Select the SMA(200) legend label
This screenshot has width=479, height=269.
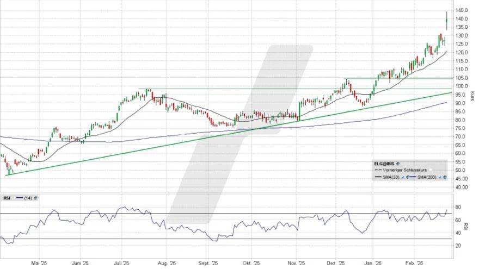coord(428,177)
